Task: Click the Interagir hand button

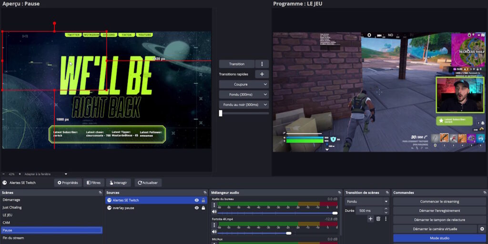Action: click(x=118, y=183)
